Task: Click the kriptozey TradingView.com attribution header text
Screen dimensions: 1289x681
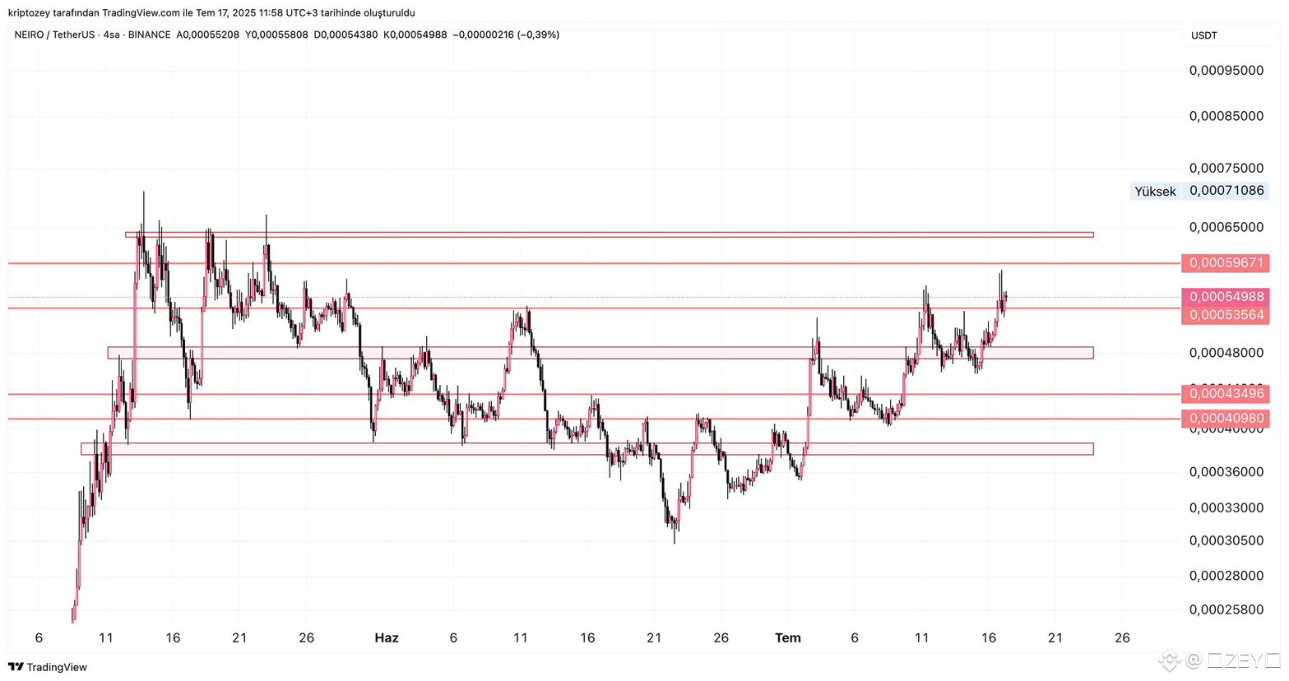Action: (211, 12)
